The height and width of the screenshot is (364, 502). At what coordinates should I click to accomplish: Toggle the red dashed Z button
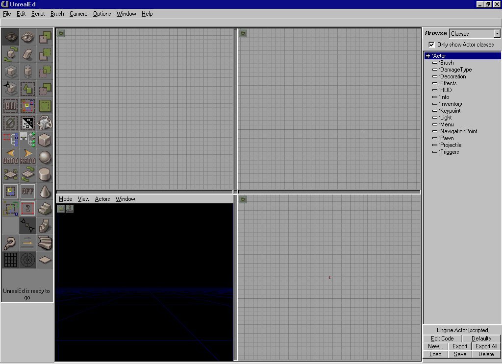(28, 209)
